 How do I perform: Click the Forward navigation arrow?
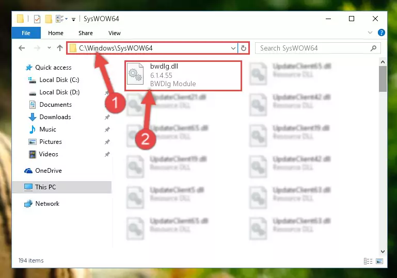(x=37, y=48)
